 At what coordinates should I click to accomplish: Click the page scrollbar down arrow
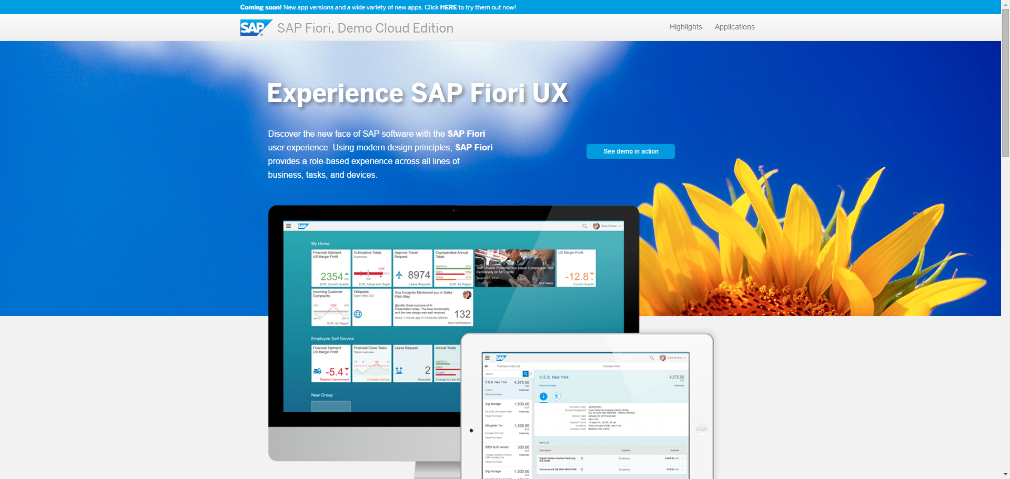[x=1005, y=475]
